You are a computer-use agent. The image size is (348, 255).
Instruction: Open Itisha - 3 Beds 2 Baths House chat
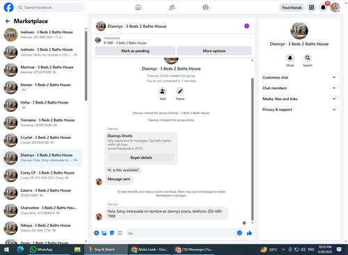point(42,105)
